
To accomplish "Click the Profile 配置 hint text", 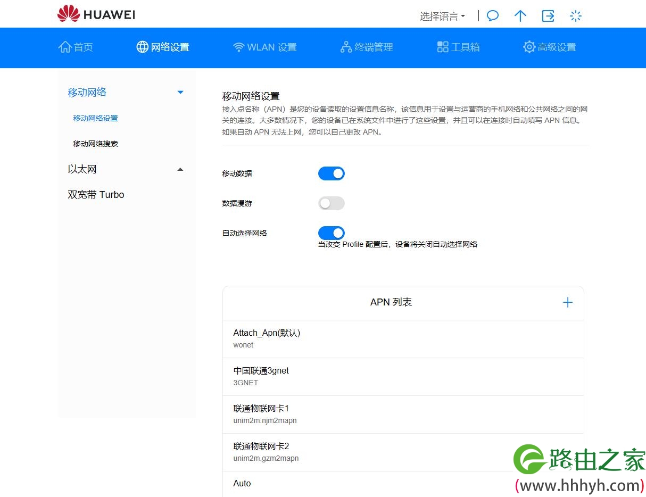I will [x=398, y=244].
